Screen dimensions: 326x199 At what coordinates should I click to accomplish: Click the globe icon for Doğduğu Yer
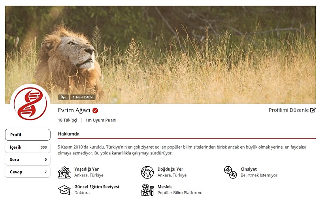(x=147, y=172)
